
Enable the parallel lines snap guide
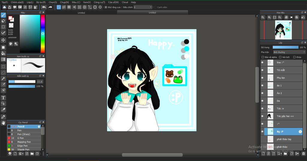coord(64,7)
